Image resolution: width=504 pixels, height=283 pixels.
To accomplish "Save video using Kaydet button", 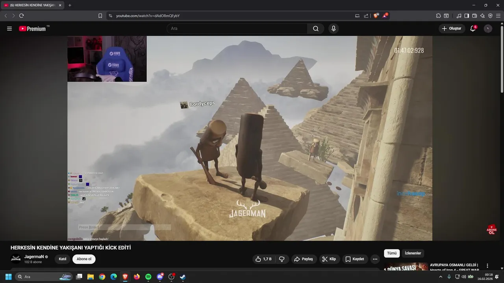I will click(x=355, y=259).
